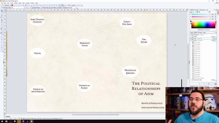Screen dimensions: 219x123
Task: Click the Hintline tab at bottom left
Action: [7, 117]
